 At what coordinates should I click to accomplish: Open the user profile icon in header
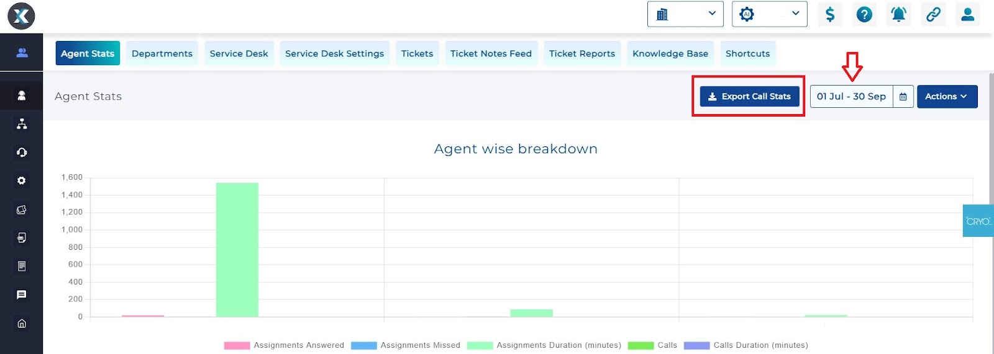point(967,14)
